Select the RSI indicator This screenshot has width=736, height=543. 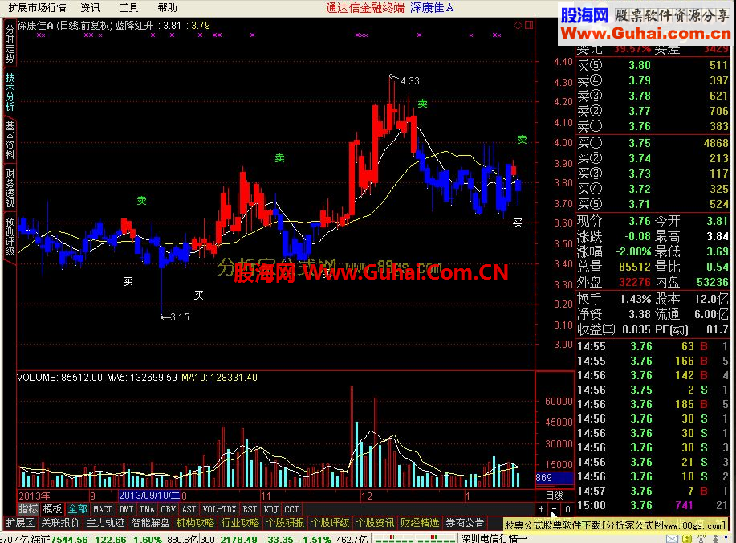[250, 509]
